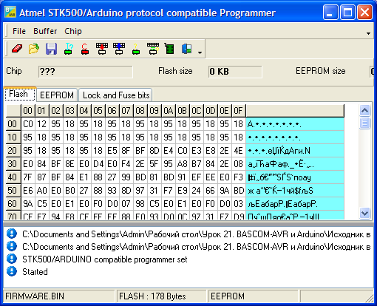Select the second file path log entry
The height and width of the screenshot is (306, 377).
[197, 247]
